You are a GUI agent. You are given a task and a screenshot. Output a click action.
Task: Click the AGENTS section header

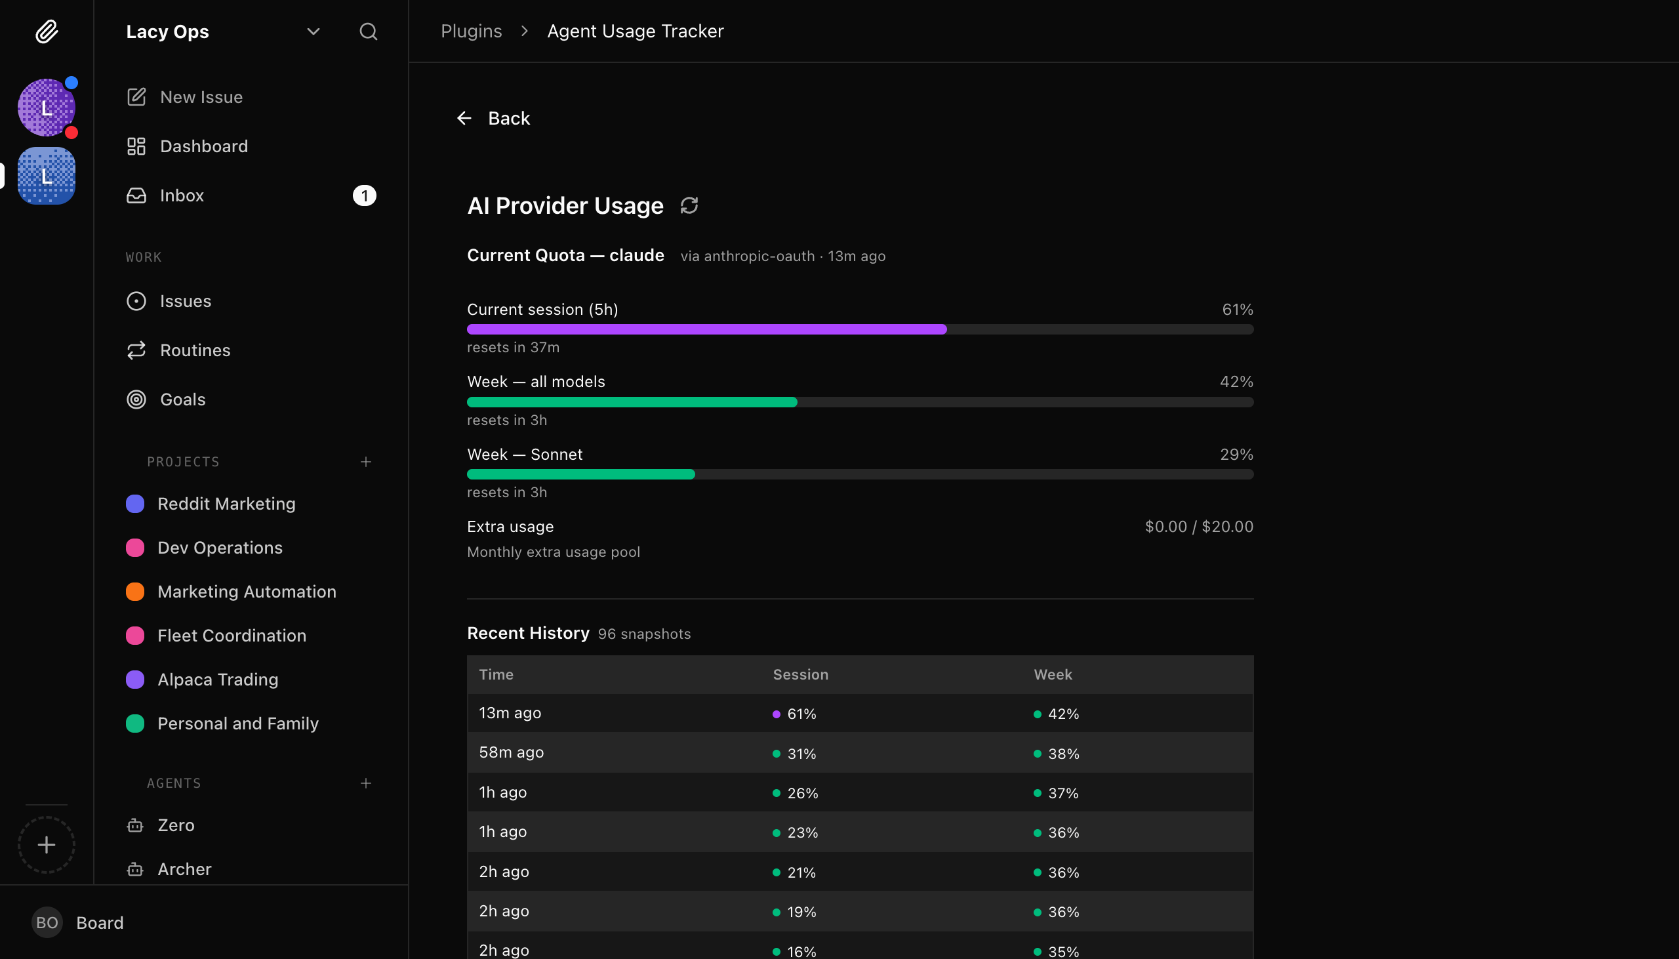click(174, 783)
